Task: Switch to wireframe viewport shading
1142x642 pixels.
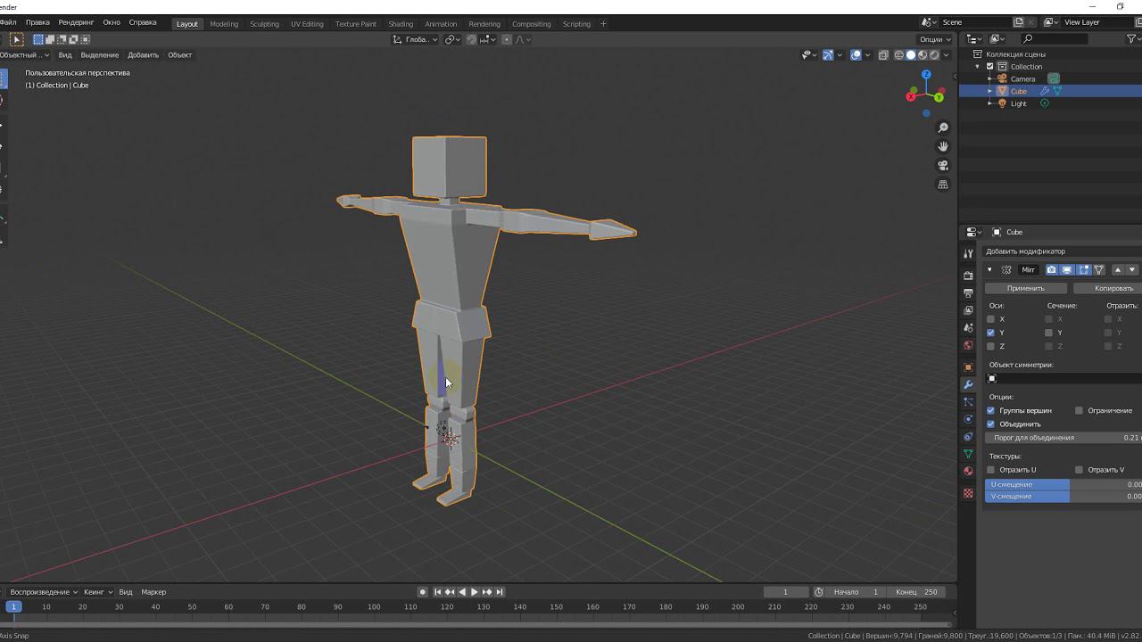Action: click(898, 55)
